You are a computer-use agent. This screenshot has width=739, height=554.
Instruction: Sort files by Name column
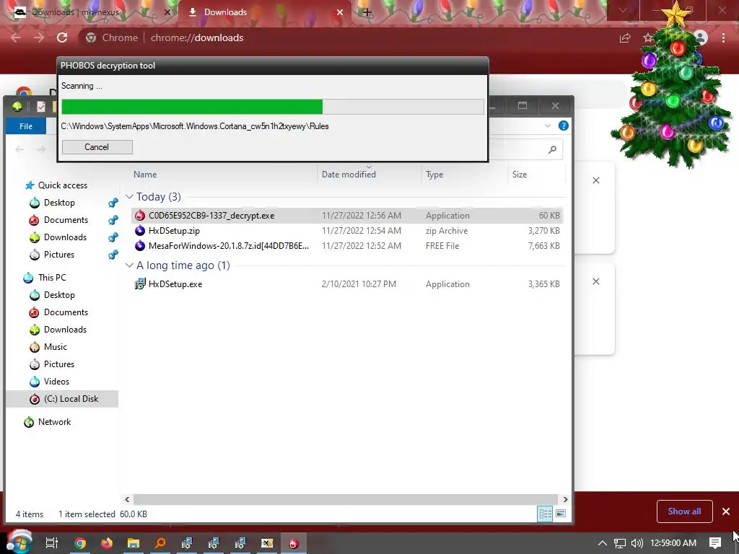point(145,175)
